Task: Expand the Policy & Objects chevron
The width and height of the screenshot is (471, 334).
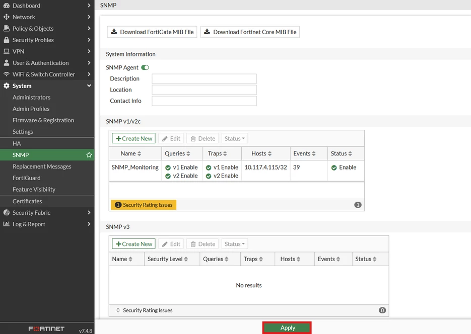Action: (x=89, y=28)
